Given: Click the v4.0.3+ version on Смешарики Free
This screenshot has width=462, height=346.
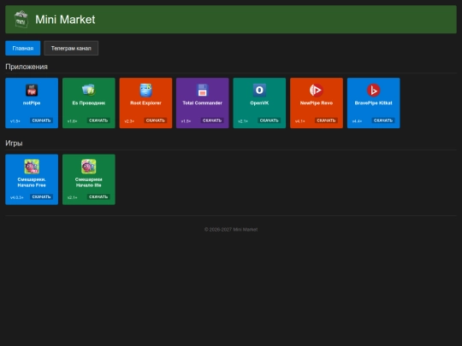Looking at the screenshot, I should 17,197.
